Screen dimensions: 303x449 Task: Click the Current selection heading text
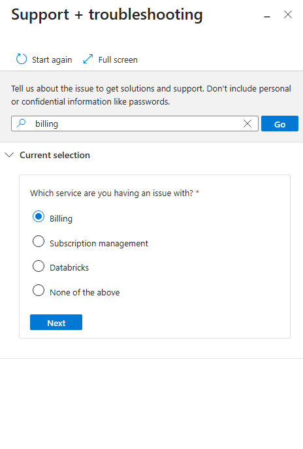tap(55, 155)
